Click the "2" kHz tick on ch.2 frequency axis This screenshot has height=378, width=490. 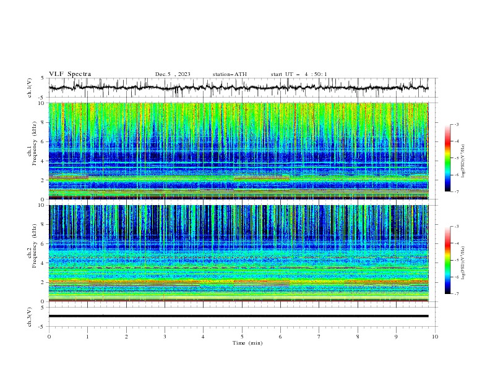click(x=43, y=282)
